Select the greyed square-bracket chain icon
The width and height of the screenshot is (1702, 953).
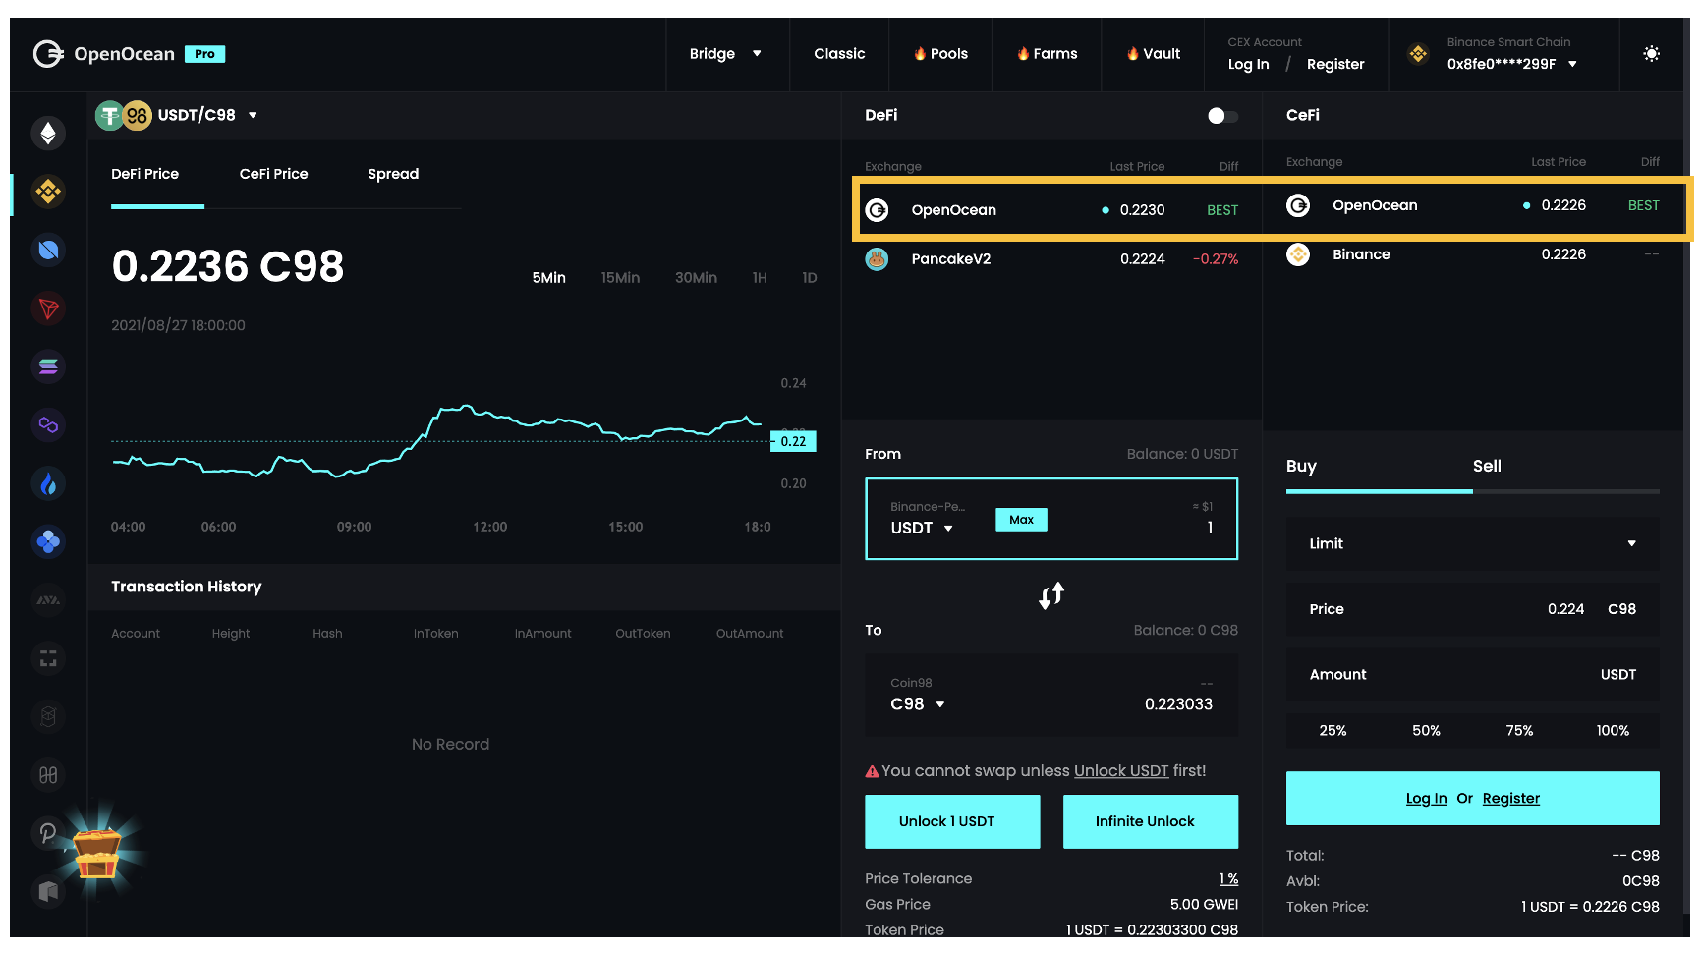48,658
